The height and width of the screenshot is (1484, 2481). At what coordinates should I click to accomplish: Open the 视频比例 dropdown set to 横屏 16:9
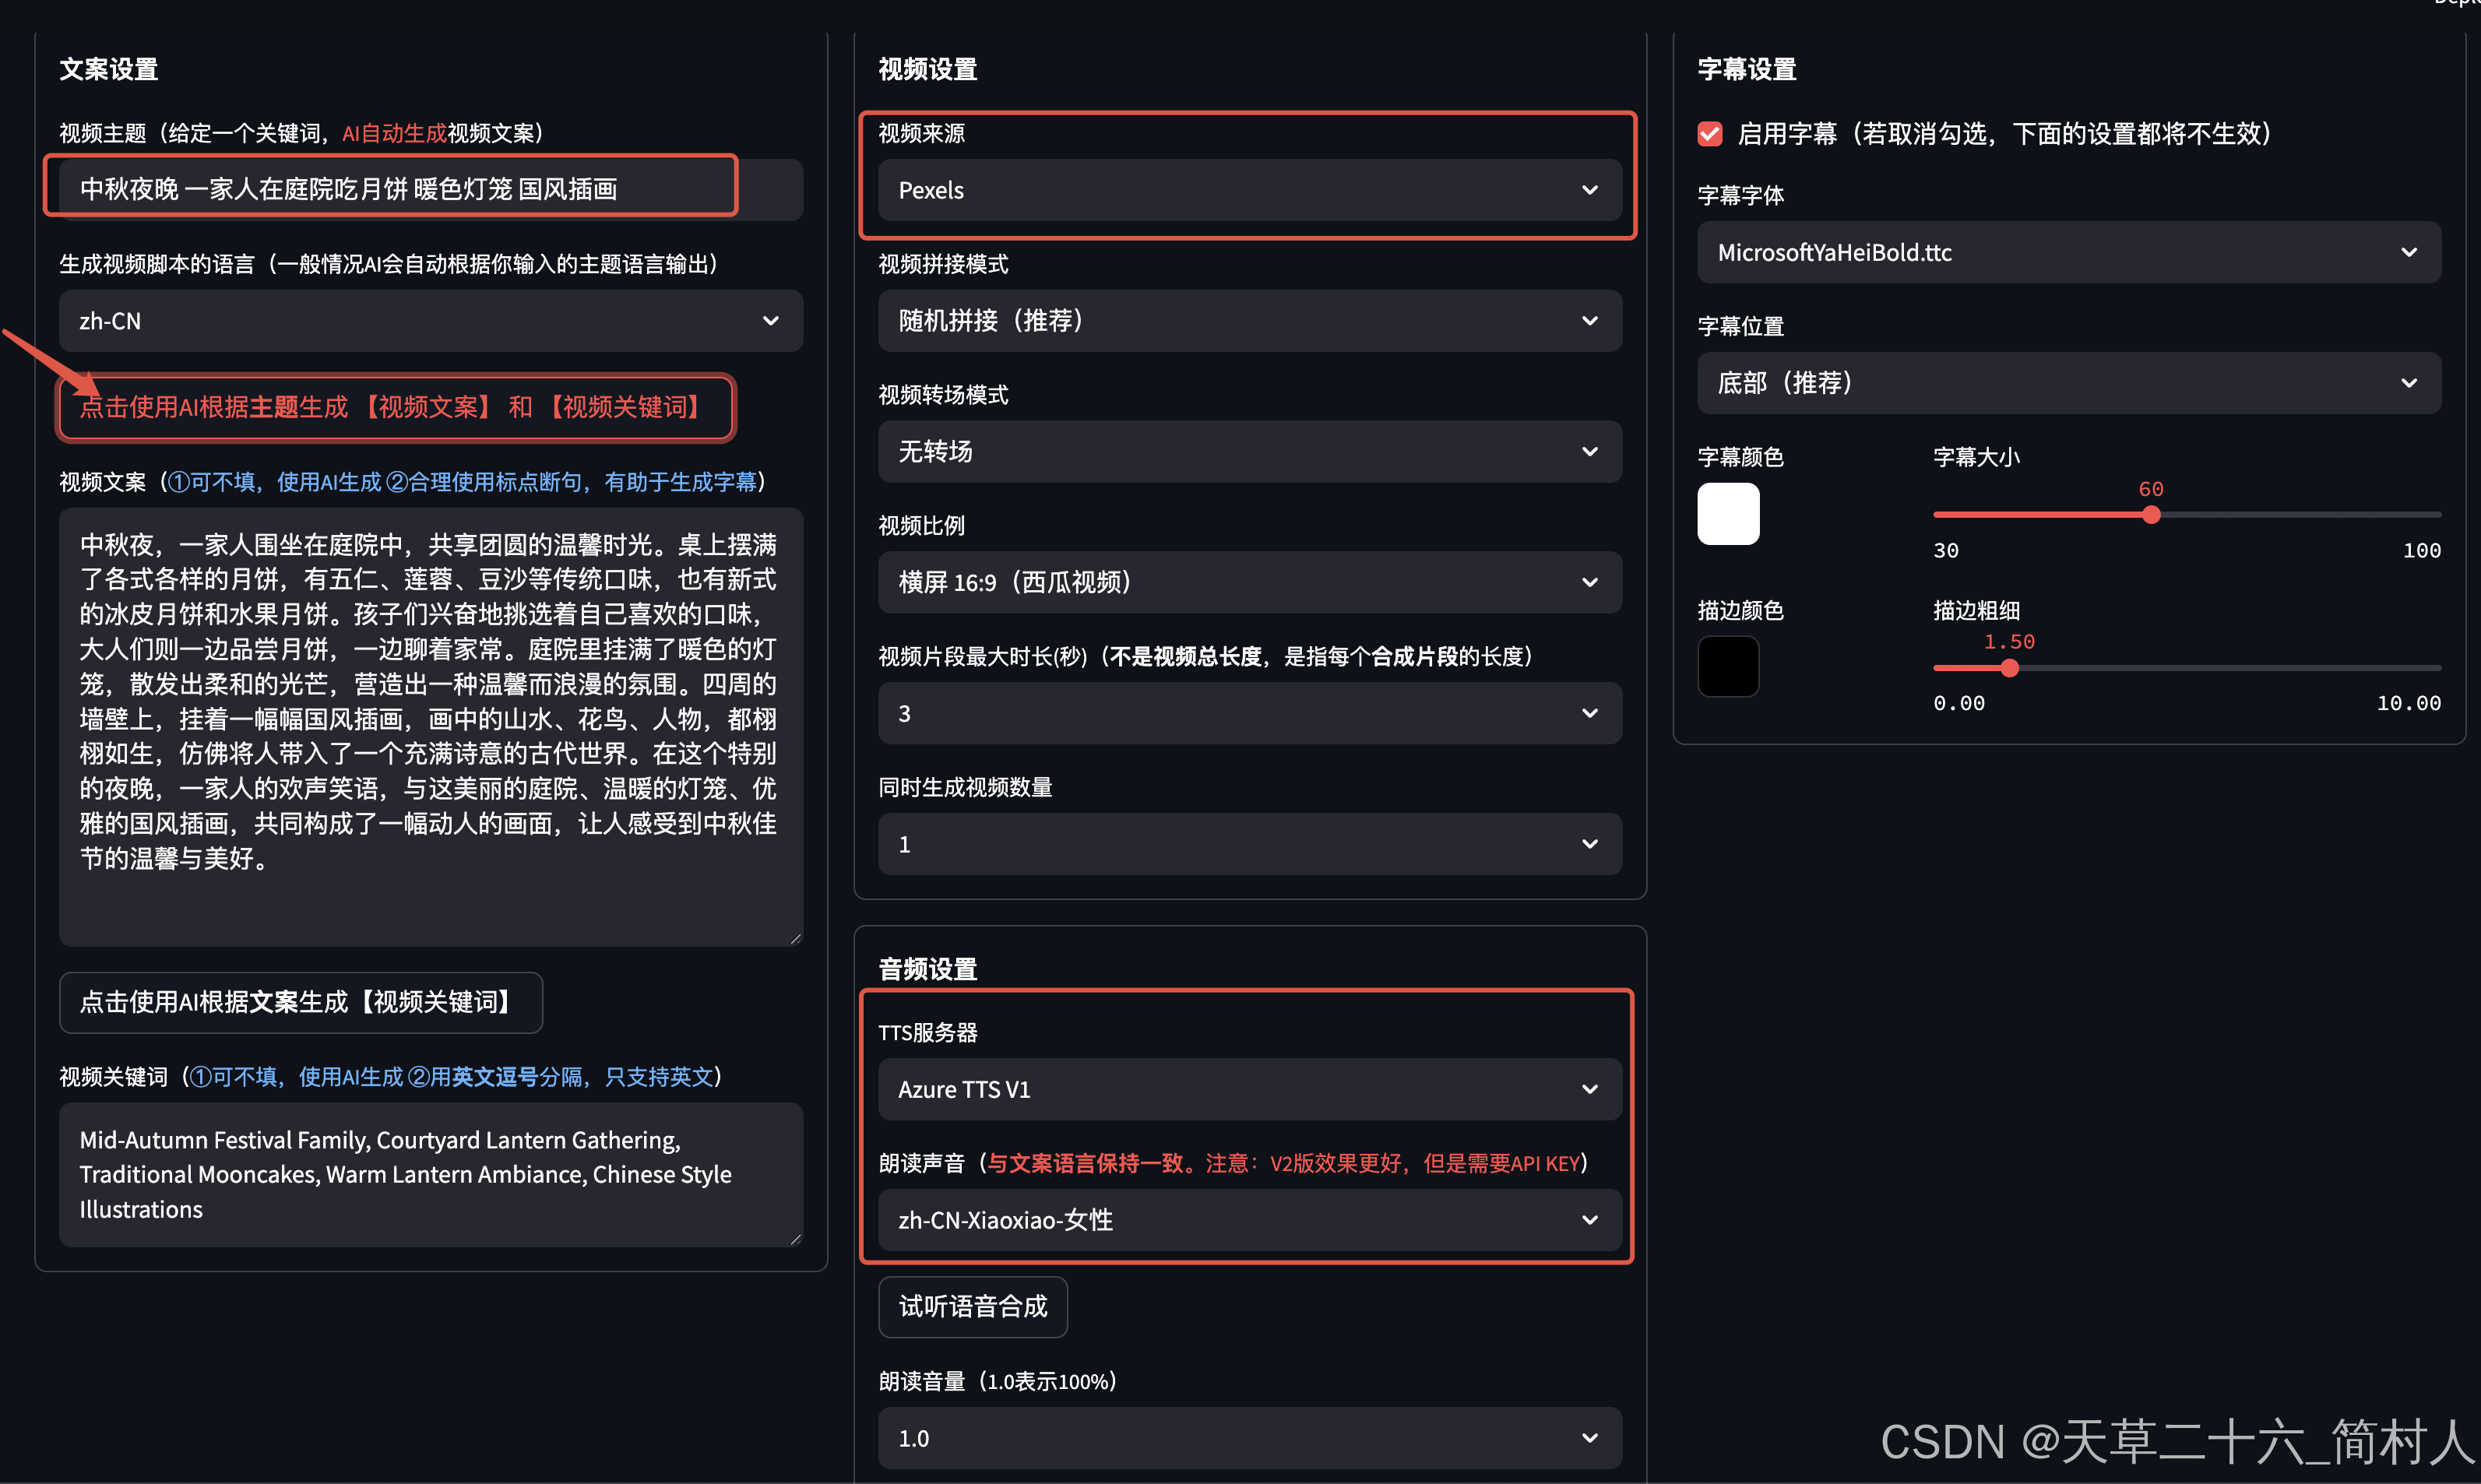pyautogui.click(x=1248, y=582)
